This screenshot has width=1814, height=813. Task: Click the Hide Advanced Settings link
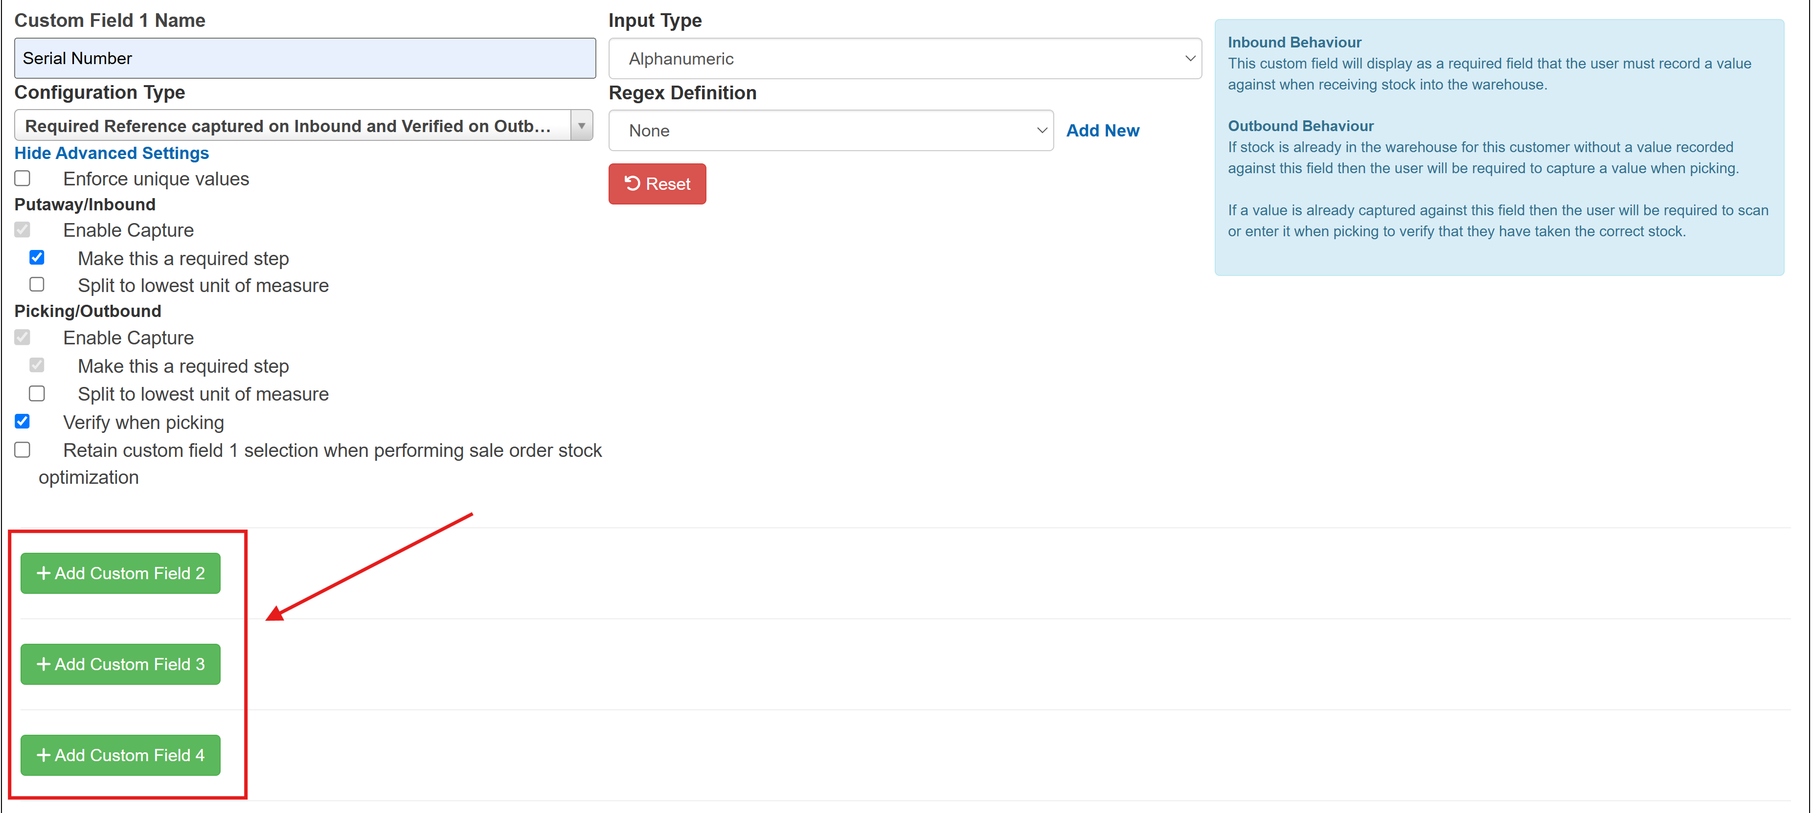[x=111, y=153]
